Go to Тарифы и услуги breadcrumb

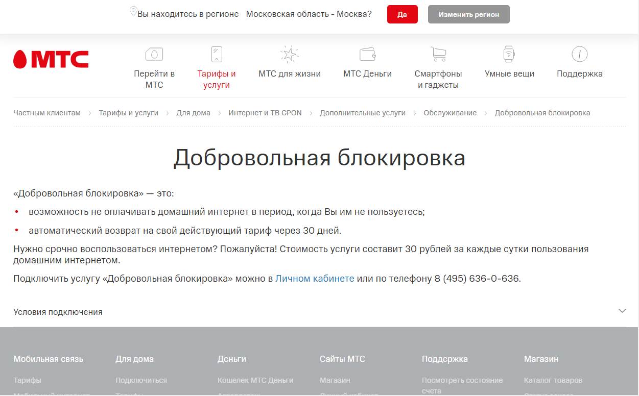click(129, 113)
